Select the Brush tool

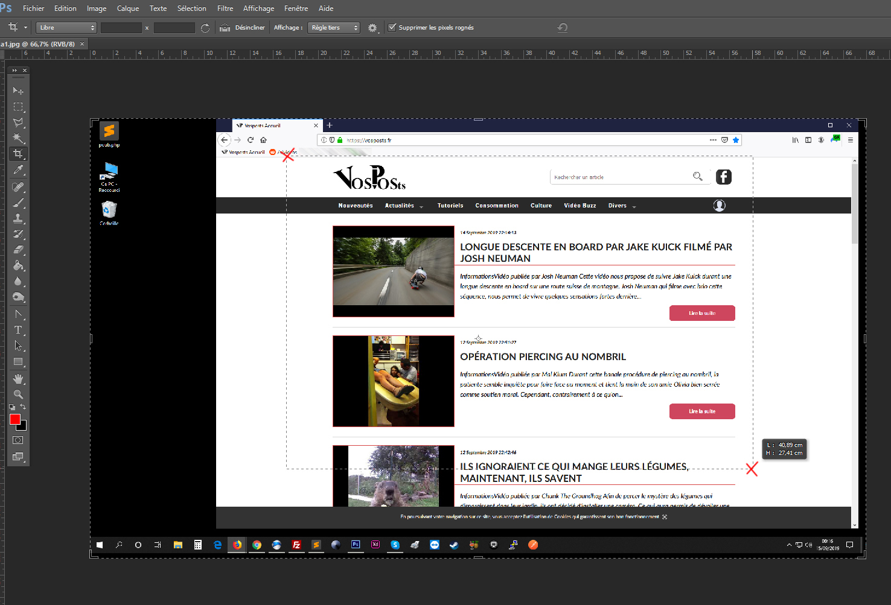coord(18,203)
